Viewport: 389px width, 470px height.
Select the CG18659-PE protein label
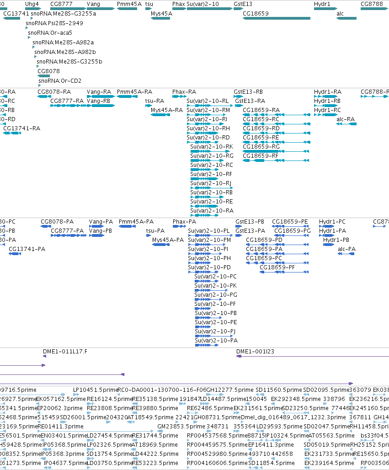pyautogui.click(x=290, y=222)
